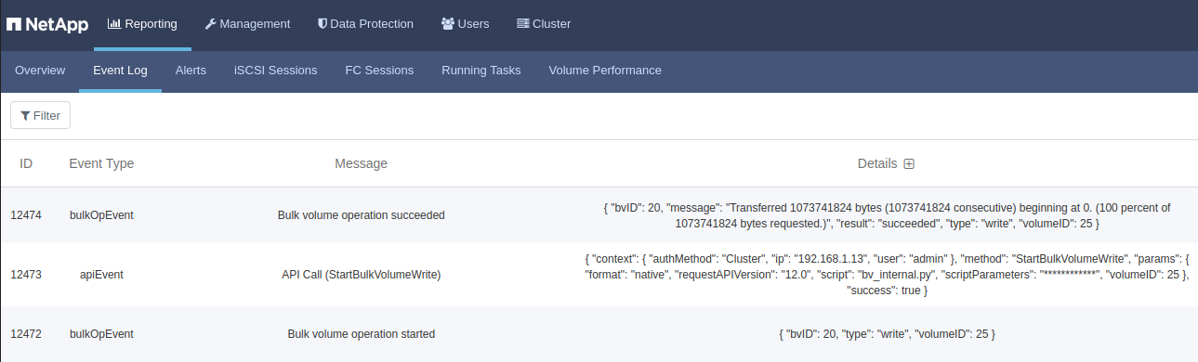Expand all details with the plus icon
This screenshot has width=1198, height=362.
point(909,164)
